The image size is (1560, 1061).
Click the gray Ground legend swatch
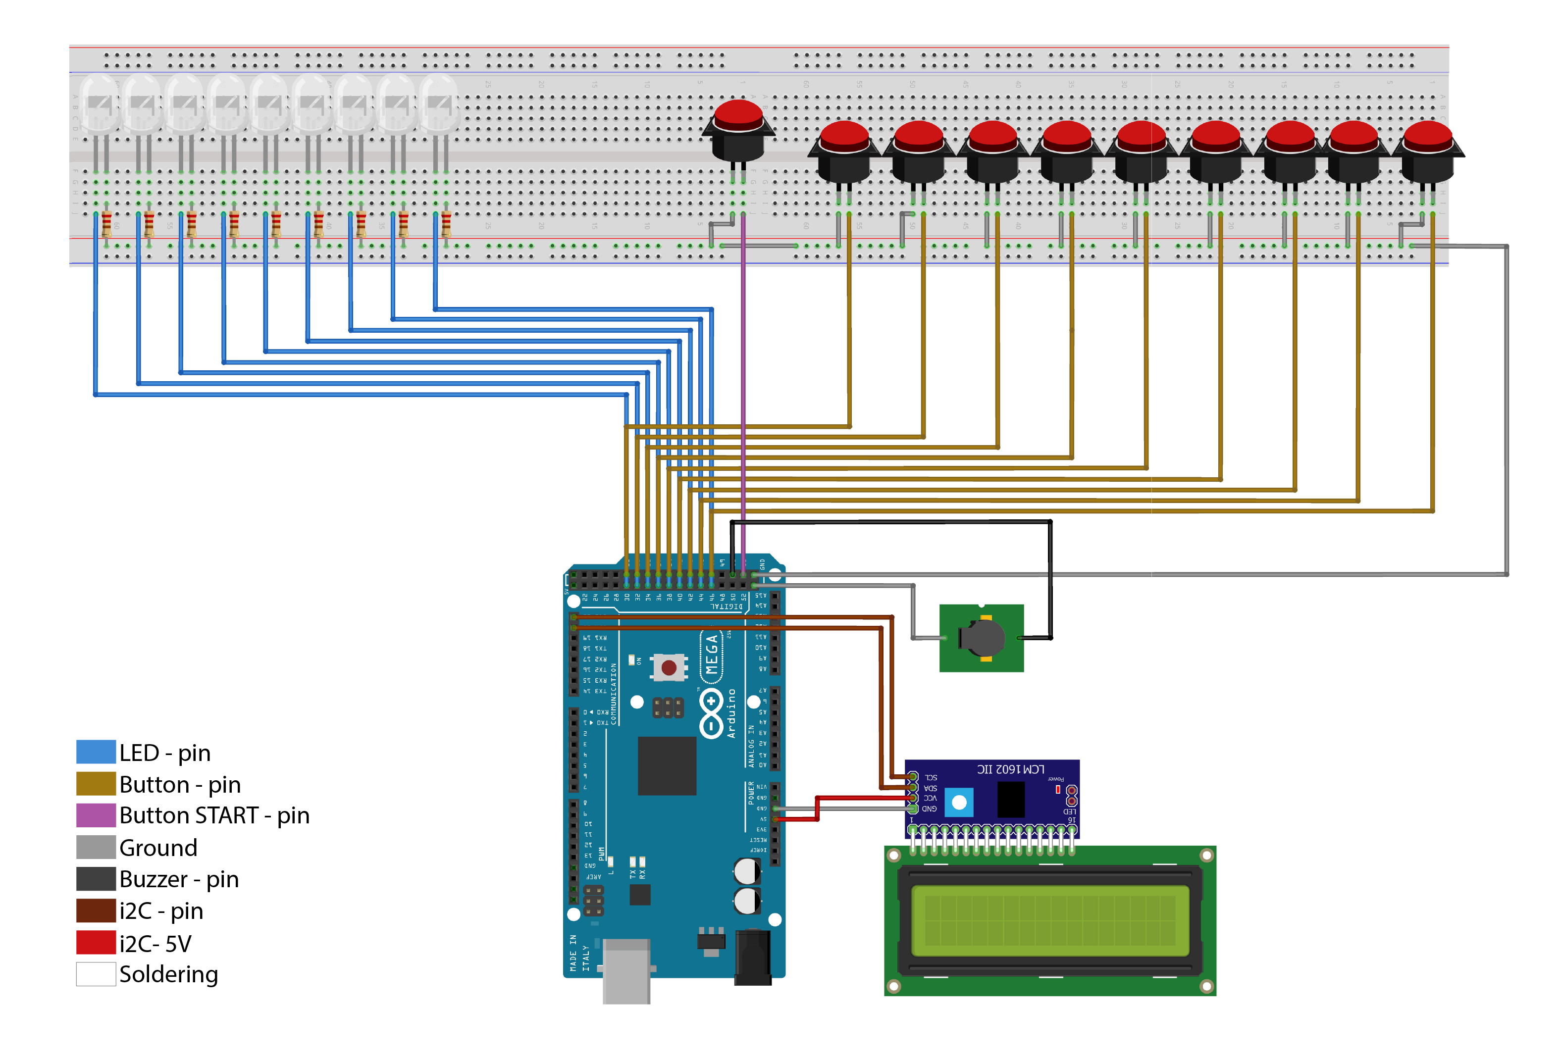96,848
